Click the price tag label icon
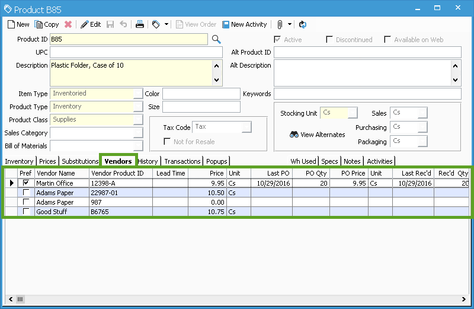The width and height of the screenshot is (474, 309). tap(156, 24)
